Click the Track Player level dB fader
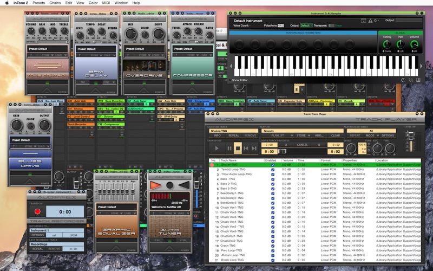The image size is (433, 271). (411, 136)
